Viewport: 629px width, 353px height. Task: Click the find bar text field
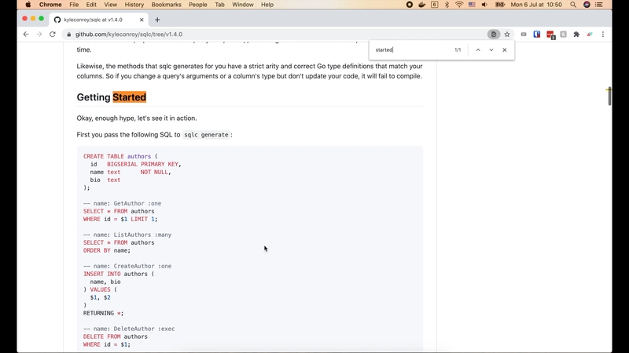(409, 50)
